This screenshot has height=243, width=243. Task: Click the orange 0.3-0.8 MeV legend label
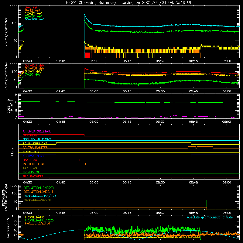click(35, 68)
